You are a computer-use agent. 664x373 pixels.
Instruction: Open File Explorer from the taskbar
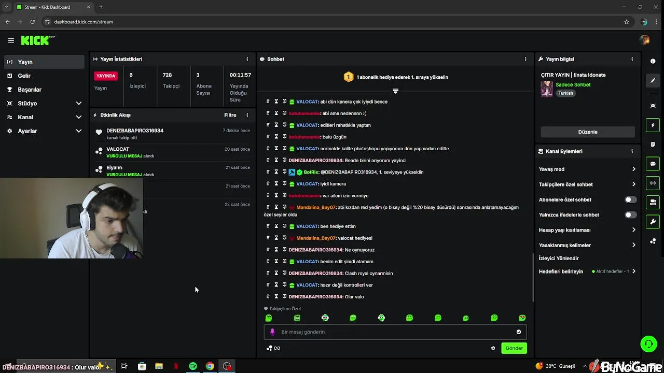click(x=159, y=366)
